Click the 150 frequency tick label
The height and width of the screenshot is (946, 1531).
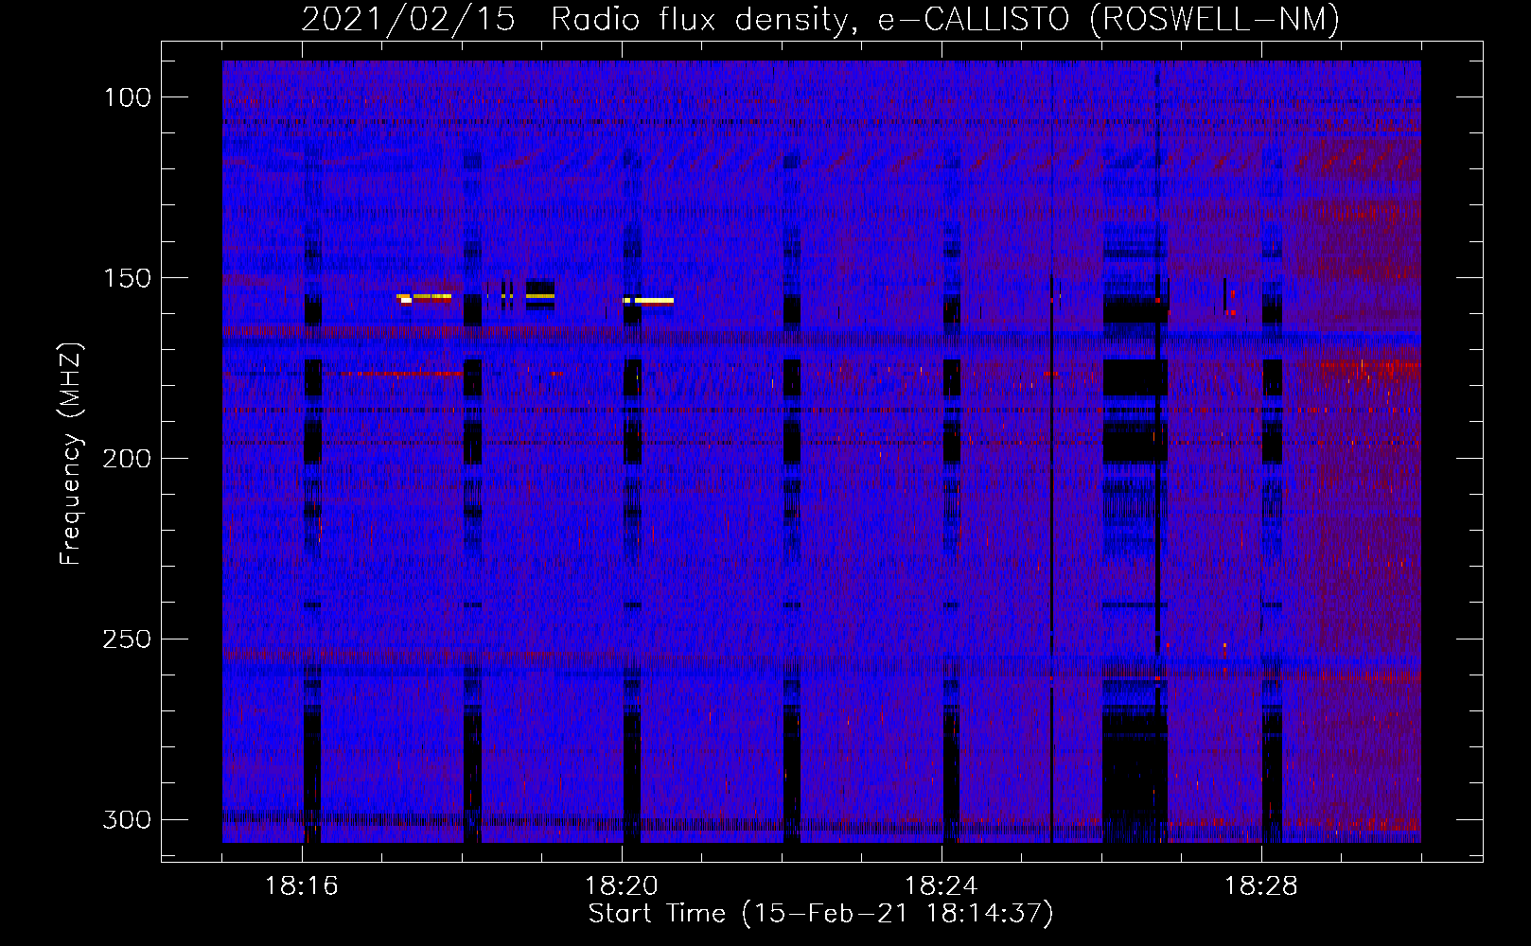click(126, 278)
